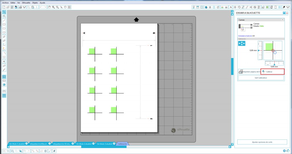Open the polygon drawing tool

pyautogui.click(x=4, y=57)
